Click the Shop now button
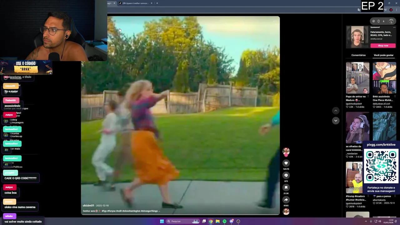The width and height of the screenshot is (400, 225). click(x=383, y=46)
